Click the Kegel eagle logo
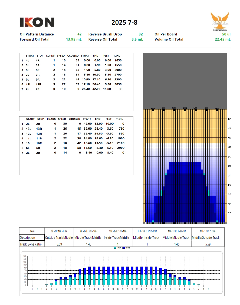The image size is (240, 305). point(220,21)
